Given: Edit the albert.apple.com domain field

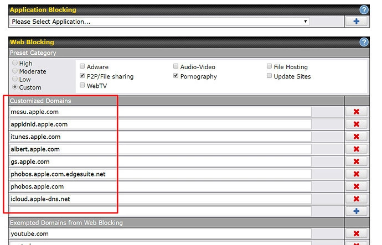Looking at the screenshot, I should point(161,149).
